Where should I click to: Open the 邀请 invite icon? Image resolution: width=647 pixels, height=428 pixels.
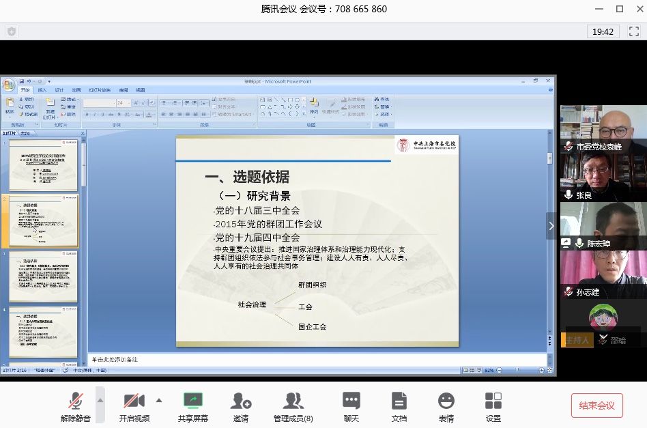pyautogui.click(x=240, y=405)
